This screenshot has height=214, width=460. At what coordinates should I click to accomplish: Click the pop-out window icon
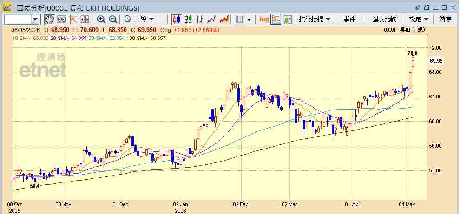pyautogui.click(x=427, y=7)
